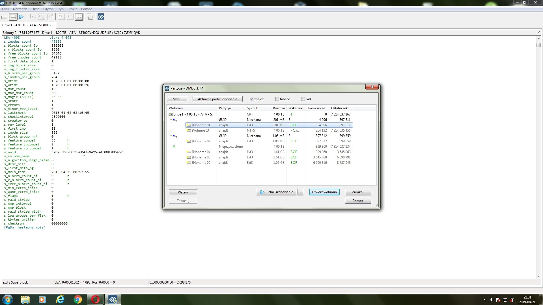The width and height of the screenshot is (543, 305).
Task: Select the $Volume 03 NTFS row
Action: [x=269, y=130]
